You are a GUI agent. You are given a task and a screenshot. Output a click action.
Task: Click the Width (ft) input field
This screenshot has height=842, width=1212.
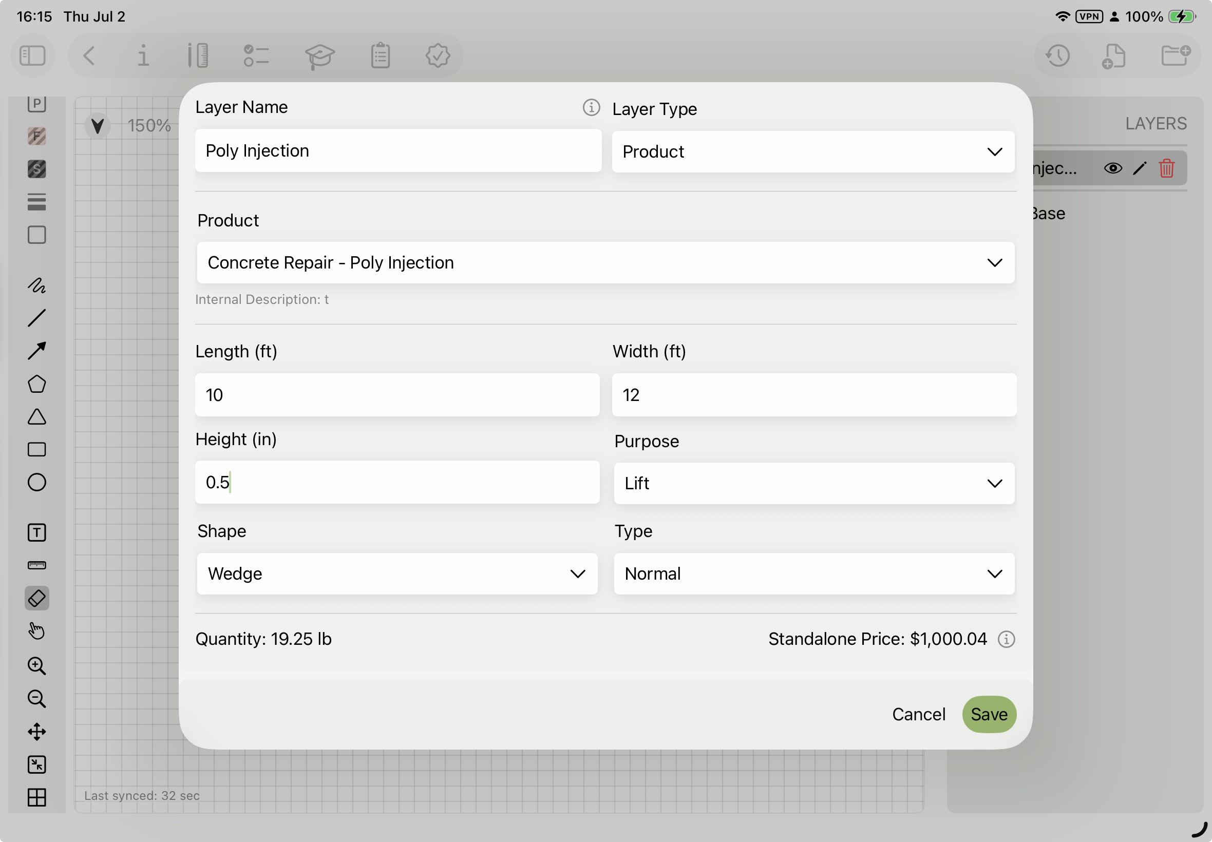point(813,395)
